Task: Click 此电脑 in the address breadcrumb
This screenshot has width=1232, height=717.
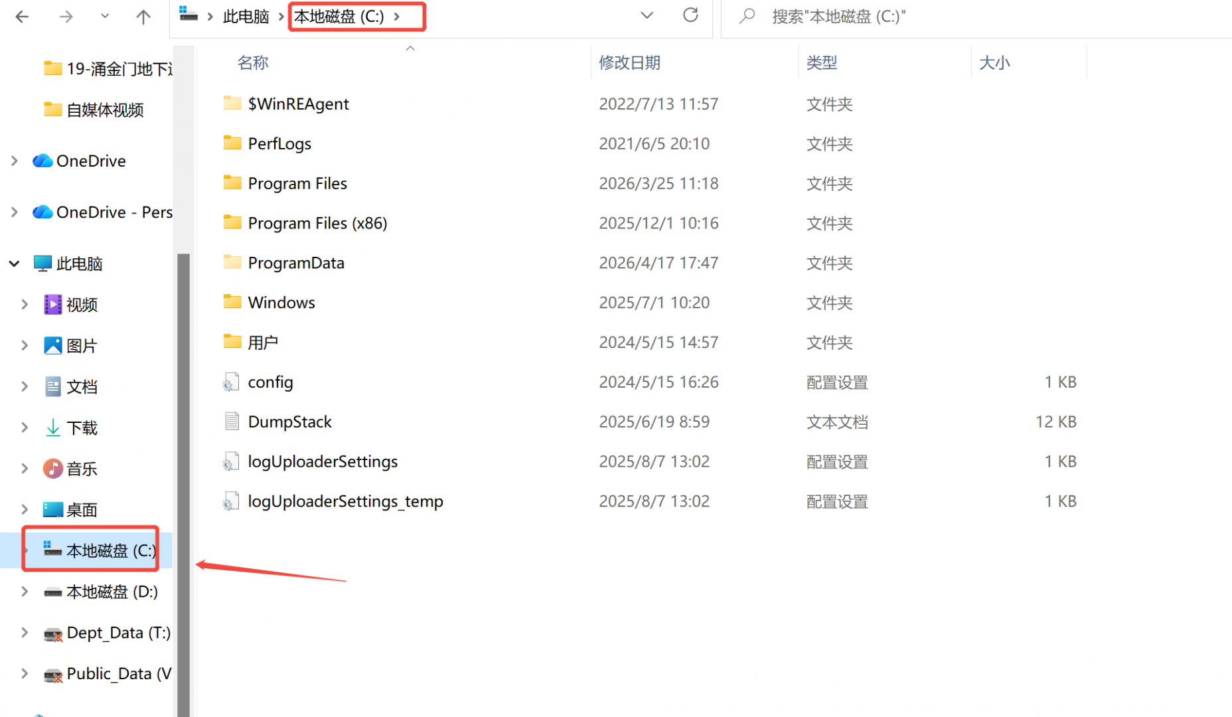Action: click(x=246, y=17)
